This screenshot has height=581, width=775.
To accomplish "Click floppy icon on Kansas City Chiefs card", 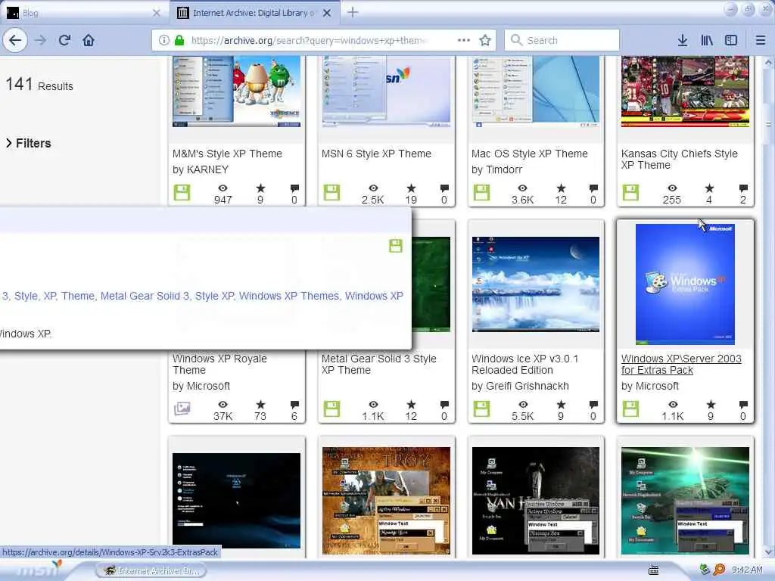I will 630,192.
